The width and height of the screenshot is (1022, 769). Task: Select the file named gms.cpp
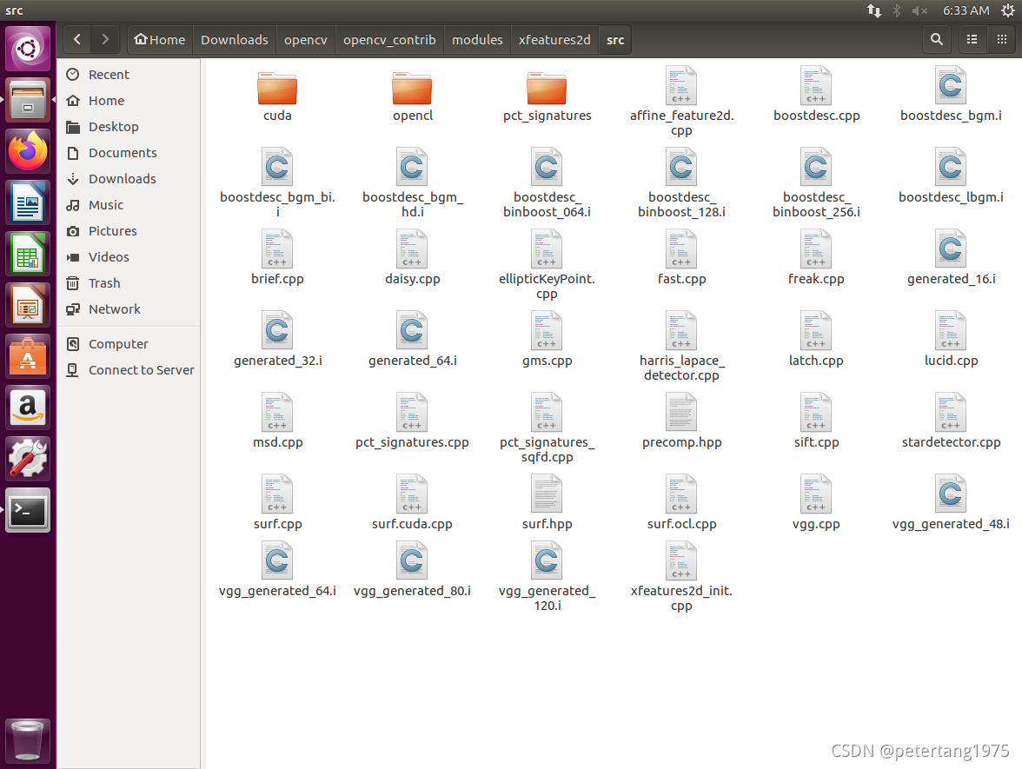[x=547, y=340]
